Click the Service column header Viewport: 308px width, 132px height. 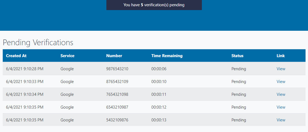click(x=67, y=56)
